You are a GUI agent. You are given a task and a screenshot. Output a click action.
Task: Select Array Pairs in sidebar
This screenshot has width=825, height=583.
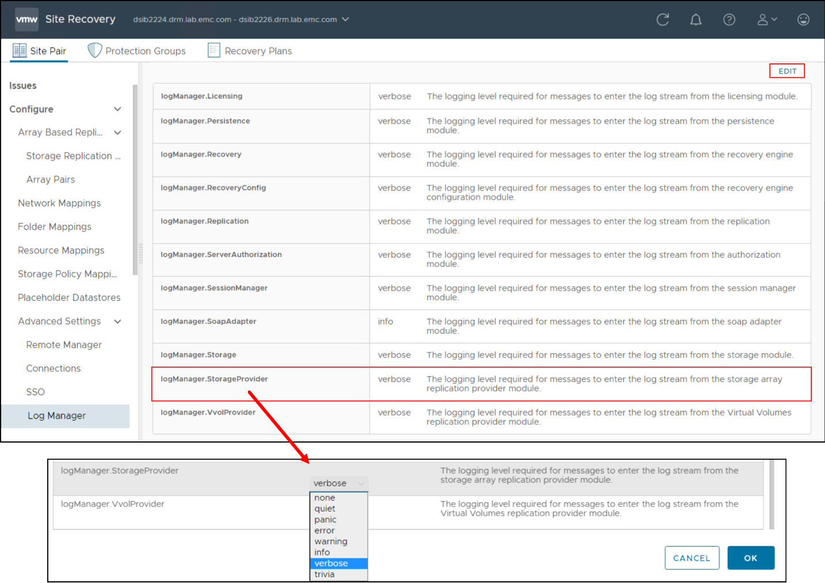pyautogui.click(x=51, y=180)
